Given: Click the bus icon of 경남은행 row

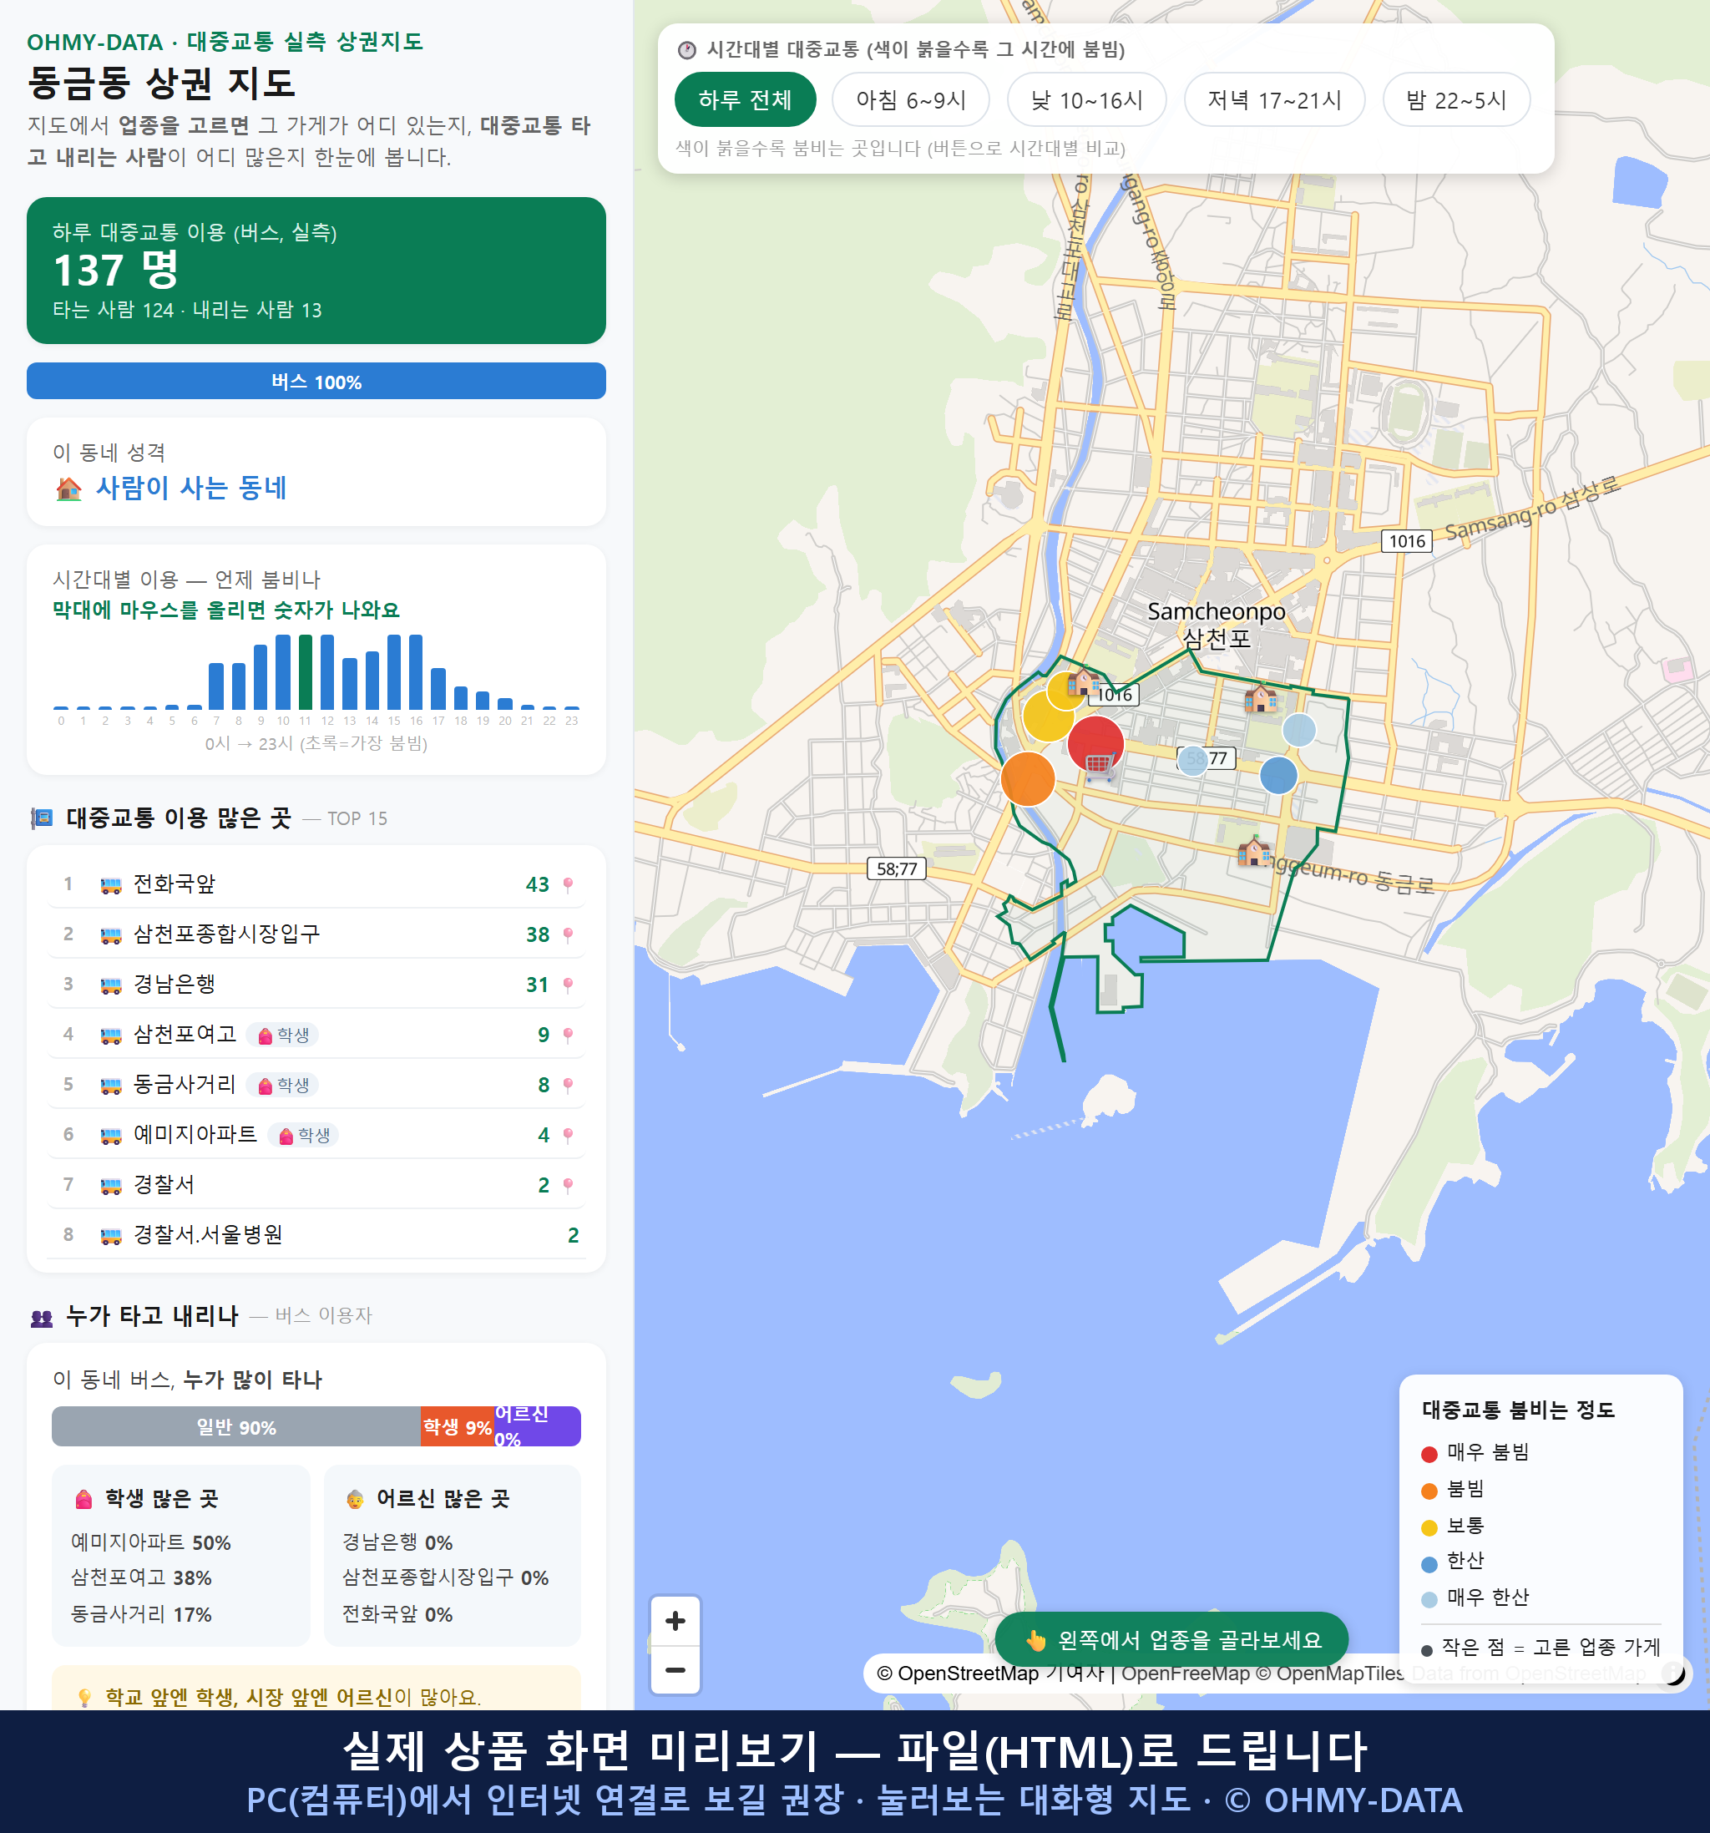Looking at the screenshot, I should (110, 985).
